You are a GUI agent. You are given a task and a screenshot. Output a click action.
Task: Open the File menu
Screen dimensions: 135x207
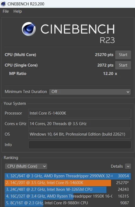6,11
